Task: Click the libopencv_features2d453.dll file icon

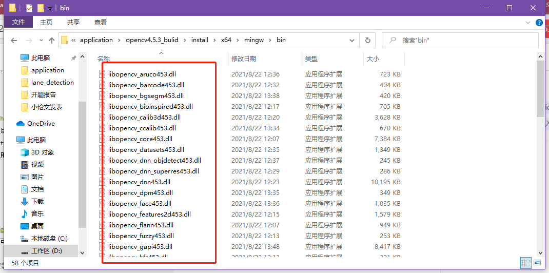Action: pyautogui.click(x=102, y=214)
